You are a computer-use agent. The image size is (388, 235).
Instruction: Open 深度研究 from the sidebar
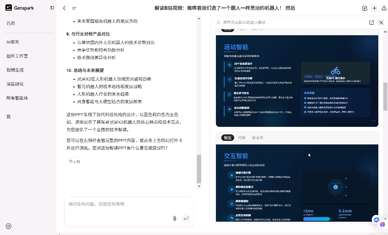point(14,84)
